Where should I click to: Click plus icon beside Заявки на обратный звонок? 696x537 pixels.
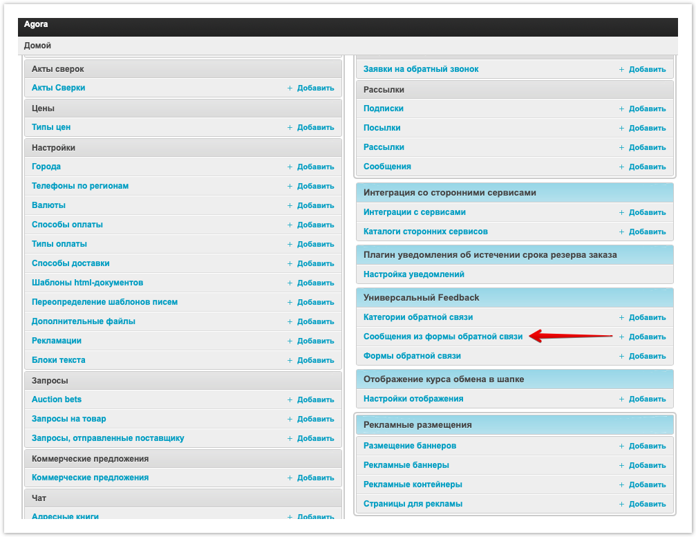[x=621, y=70]
